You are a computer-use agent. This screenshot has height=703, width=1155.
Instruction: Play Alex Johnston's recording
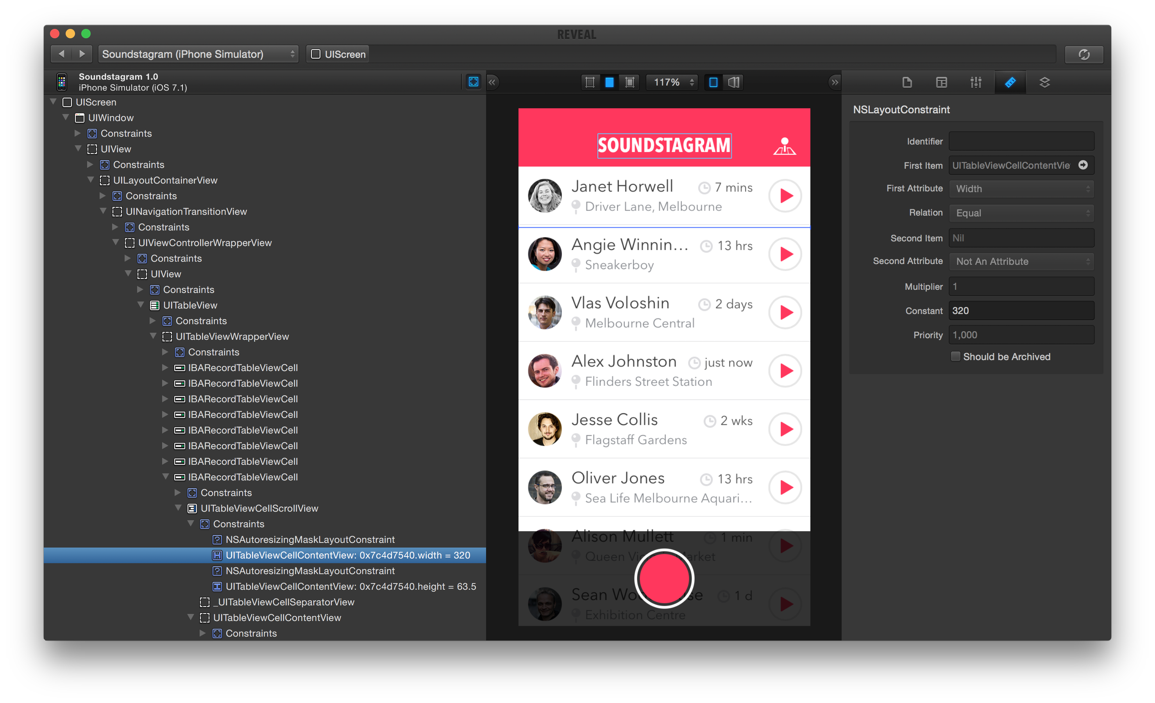click(785, 371)
